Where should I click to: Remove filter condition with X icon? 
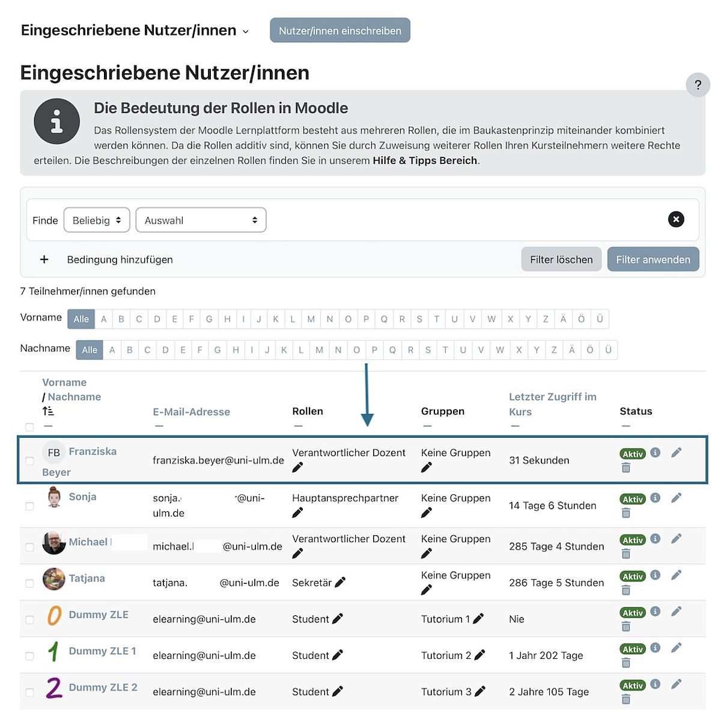click(676, 219)
